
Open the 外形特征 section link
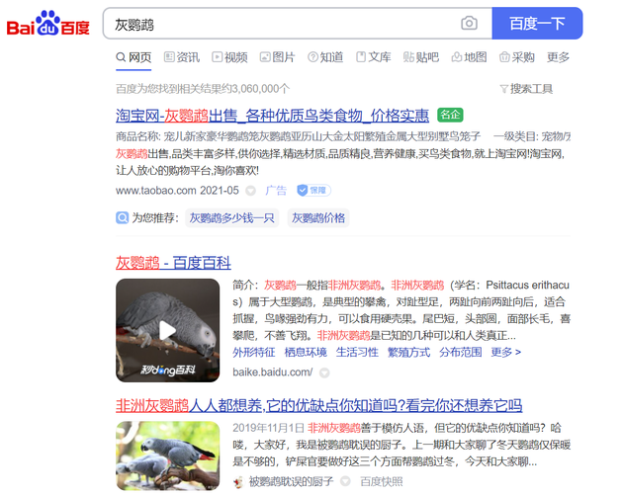(254, 352)
